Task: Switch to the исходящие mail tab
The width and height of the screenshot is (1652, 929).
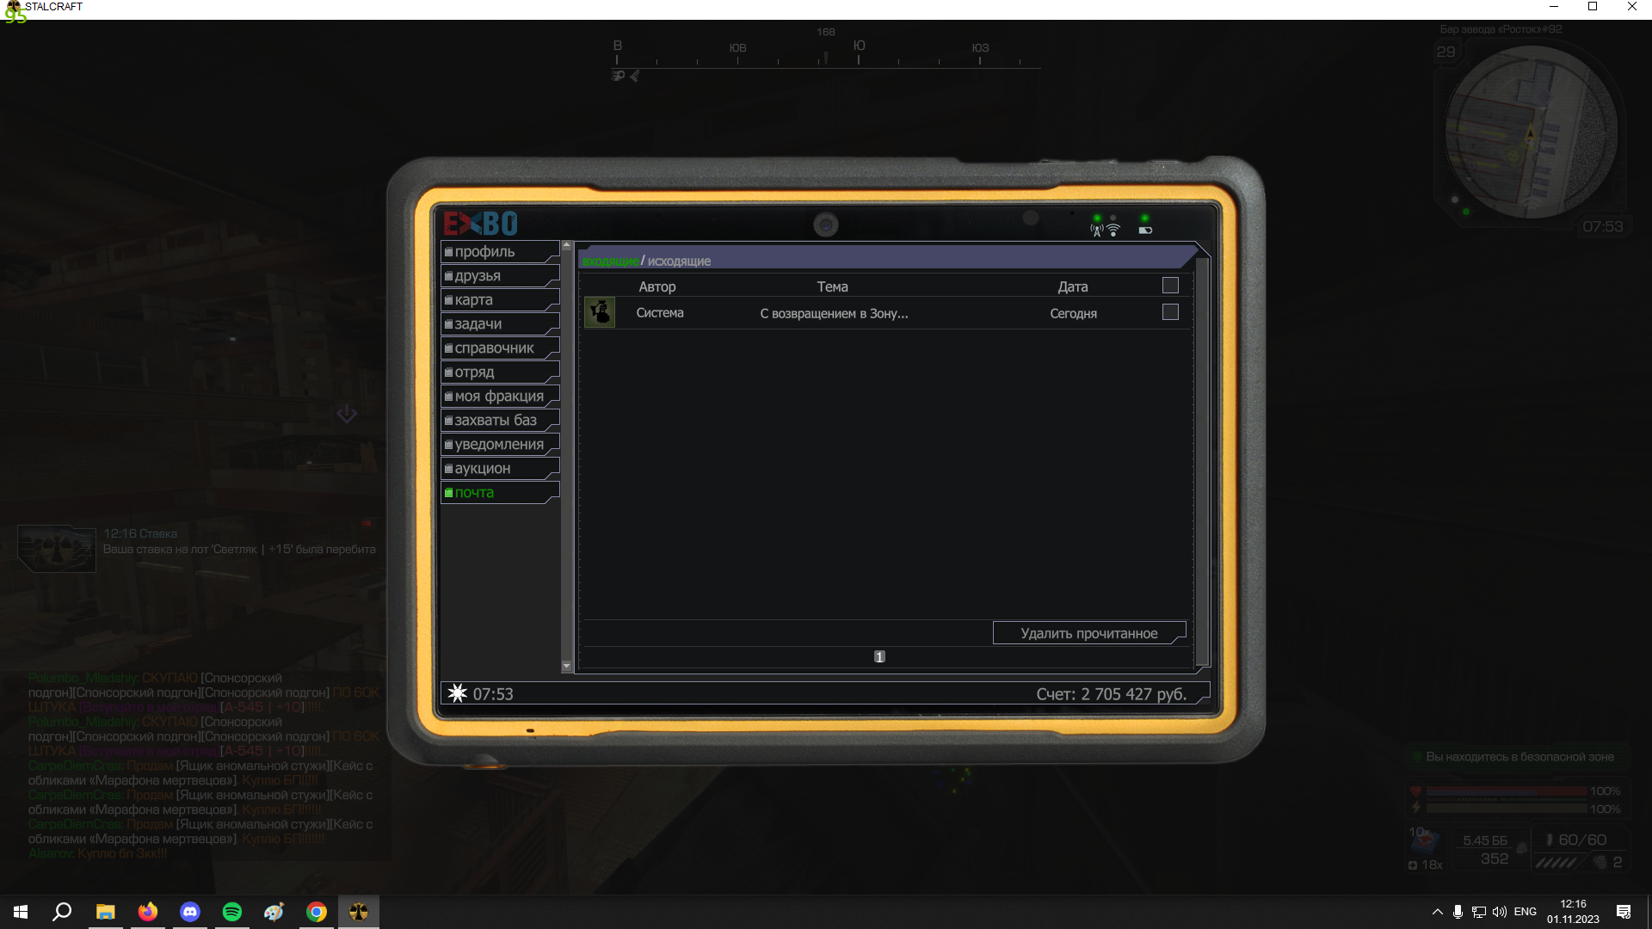Action: pyautogui.click(x=679, y=261)
